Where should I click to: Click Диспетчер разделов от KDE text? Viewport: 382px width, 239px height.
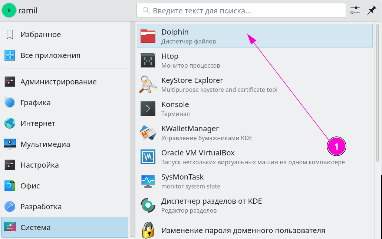tap(211, 201)
